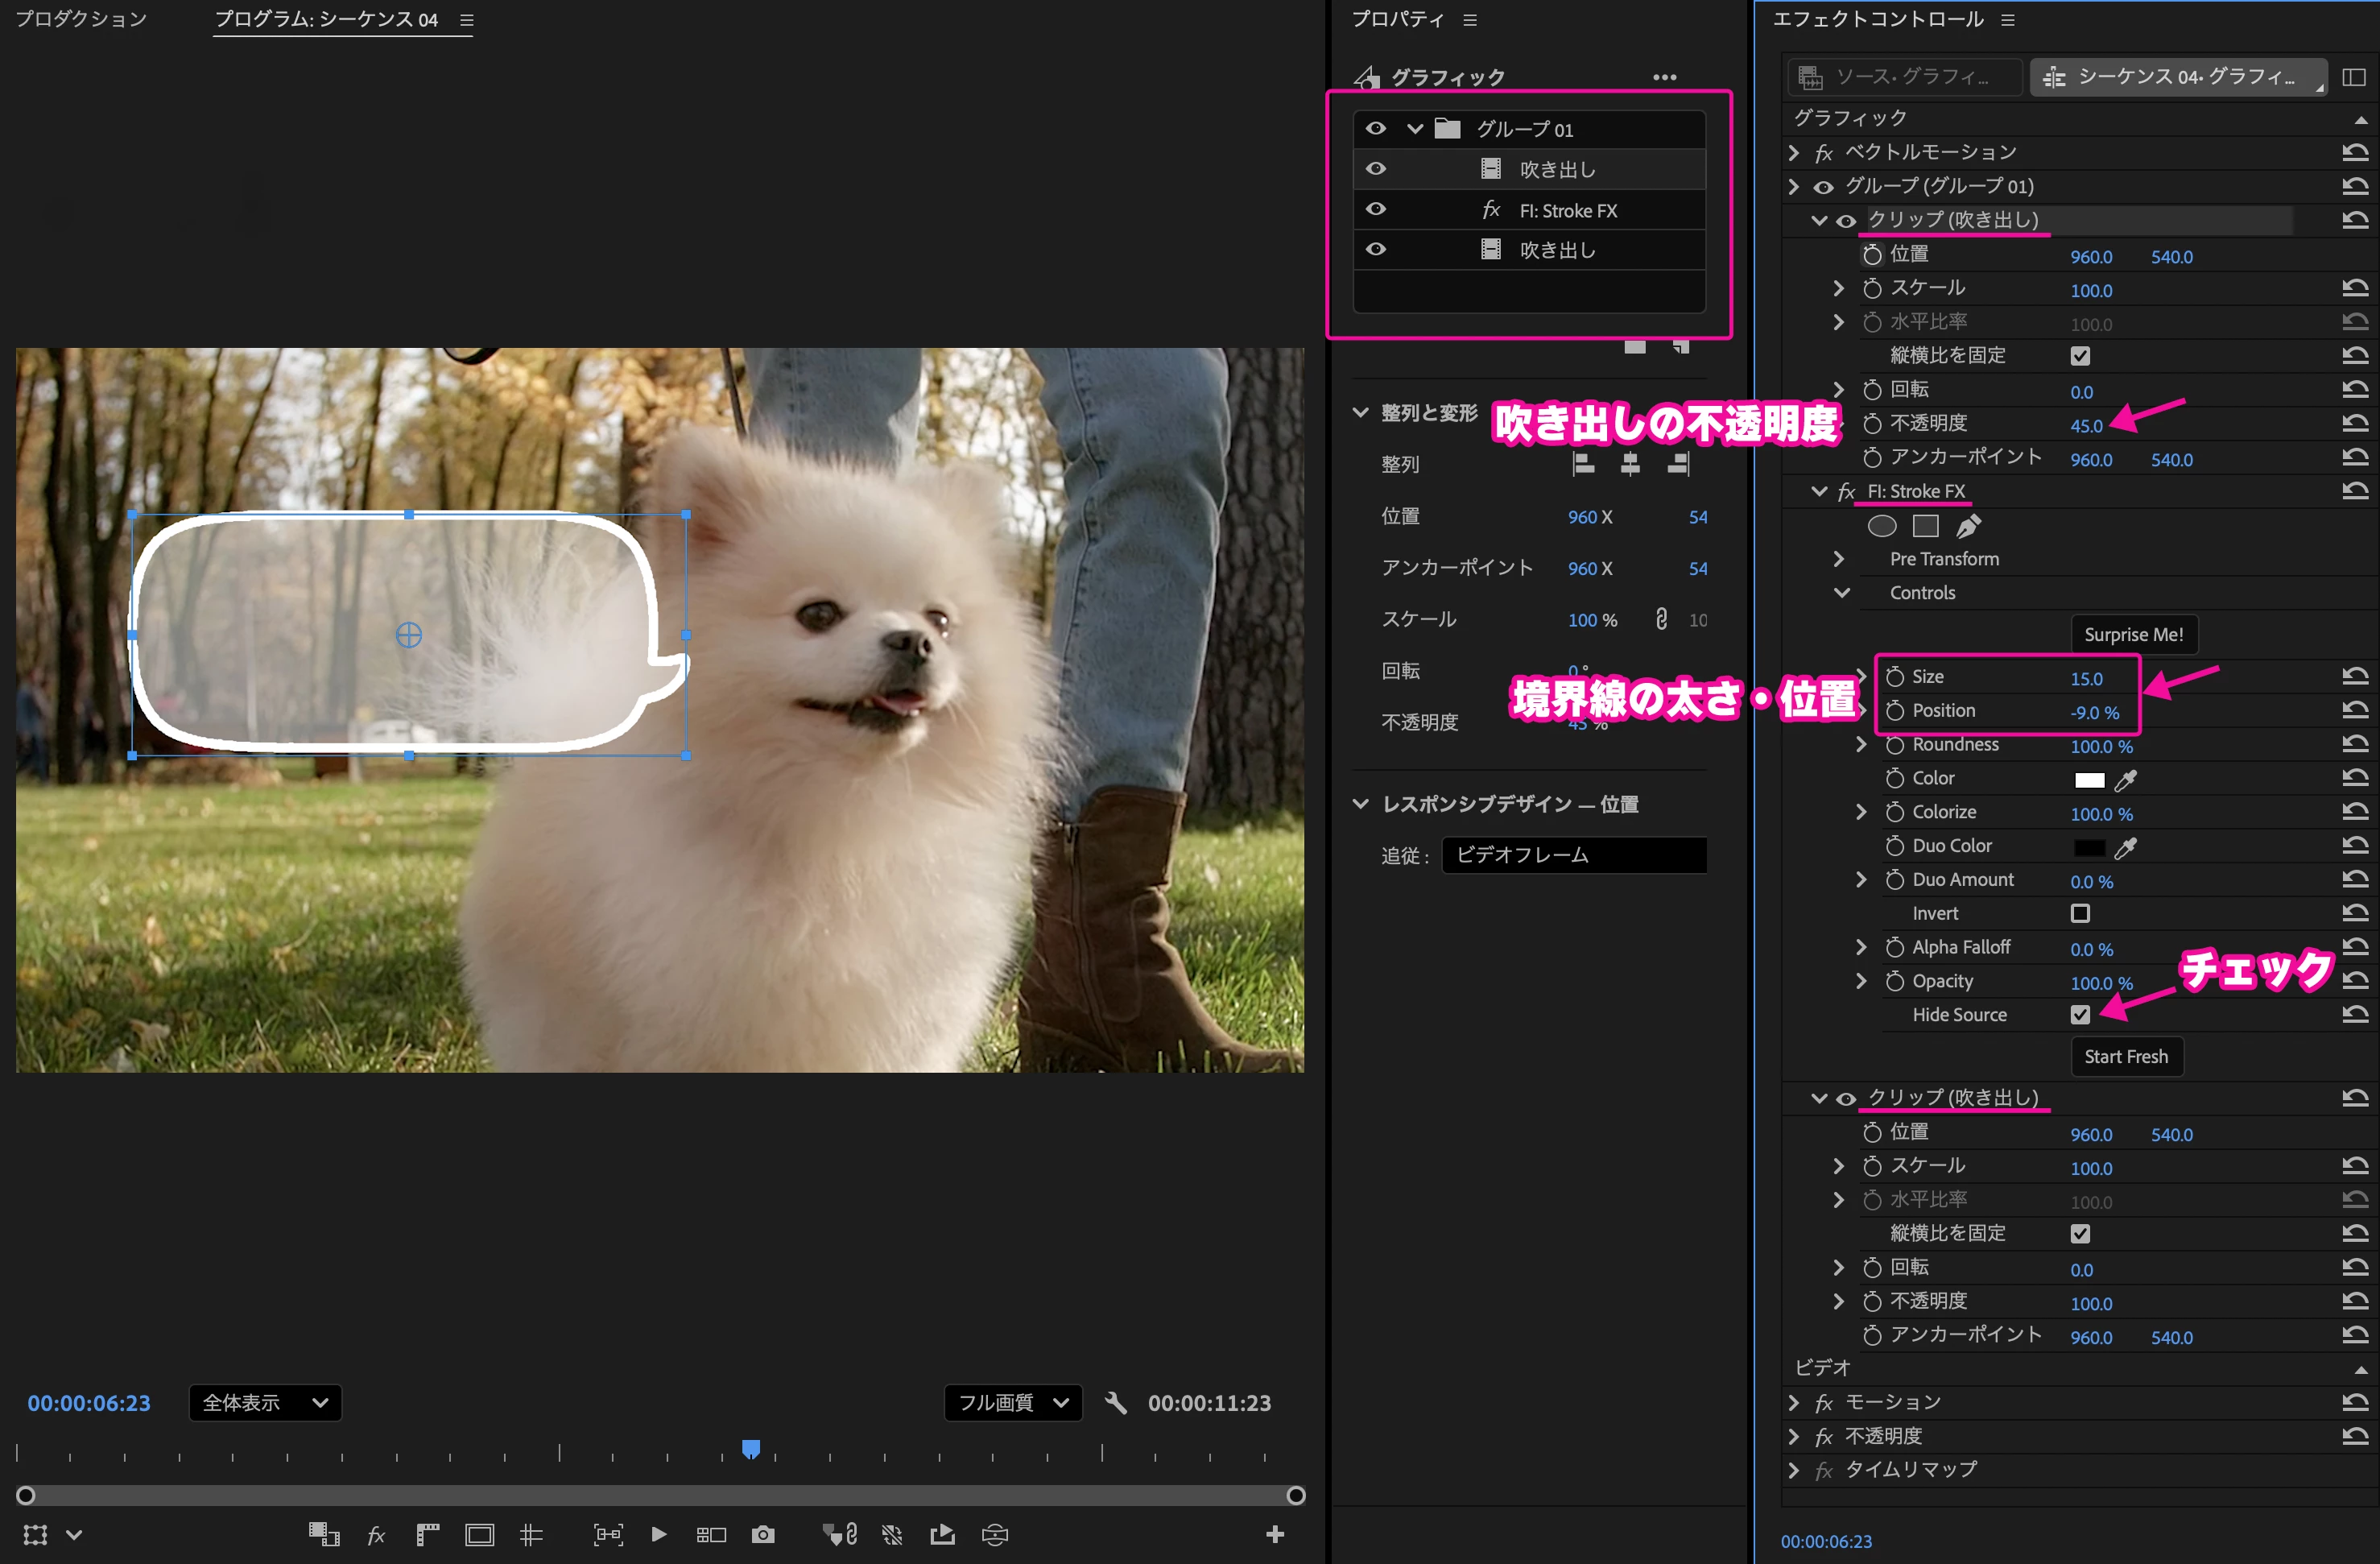Open the フル画質 resolution dropdown

pos(1012,1402)
